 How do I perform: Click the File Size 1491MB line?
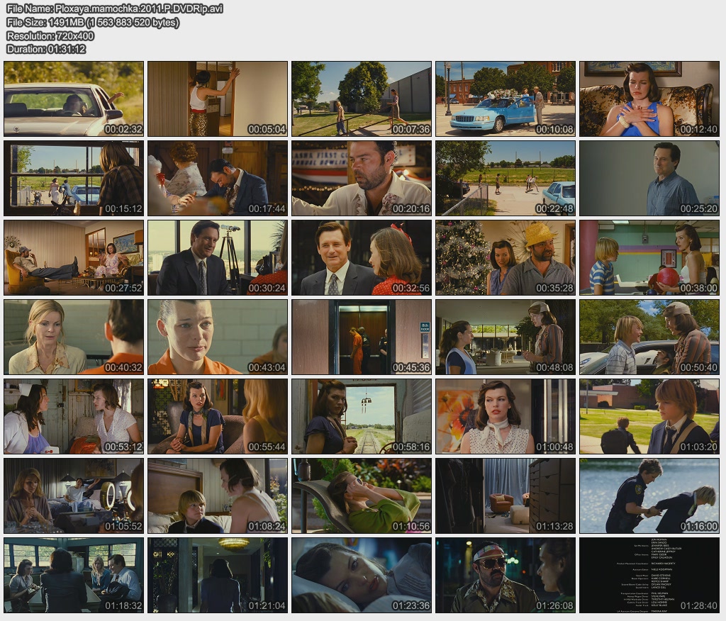pyautogui.click(x=93, y=22)
